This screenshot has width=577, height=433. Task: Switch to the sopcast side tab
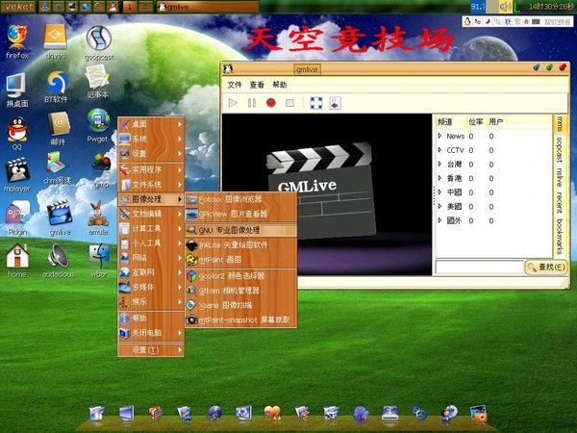coord(560,154)
